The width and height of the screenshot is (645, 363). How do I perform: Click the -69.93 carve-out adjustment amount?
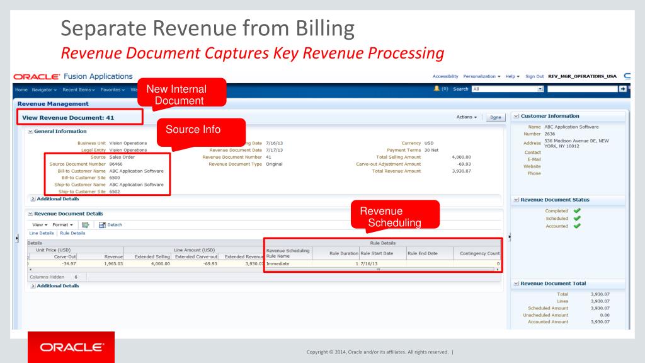click(x=464, y=164)
